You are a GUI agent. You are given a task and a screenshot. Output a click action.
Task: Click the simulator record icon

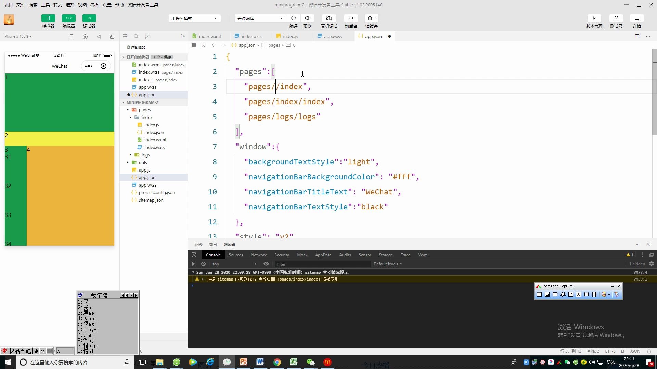(85, 36)
